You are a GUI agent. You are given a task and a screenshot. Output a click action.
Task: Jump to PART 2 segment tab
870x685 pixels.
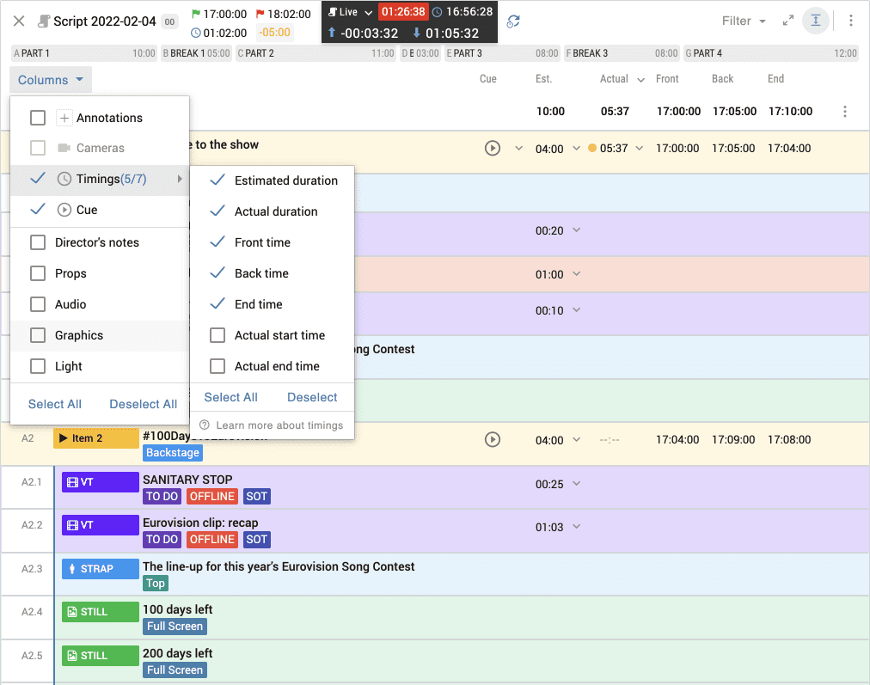point(316,53)
